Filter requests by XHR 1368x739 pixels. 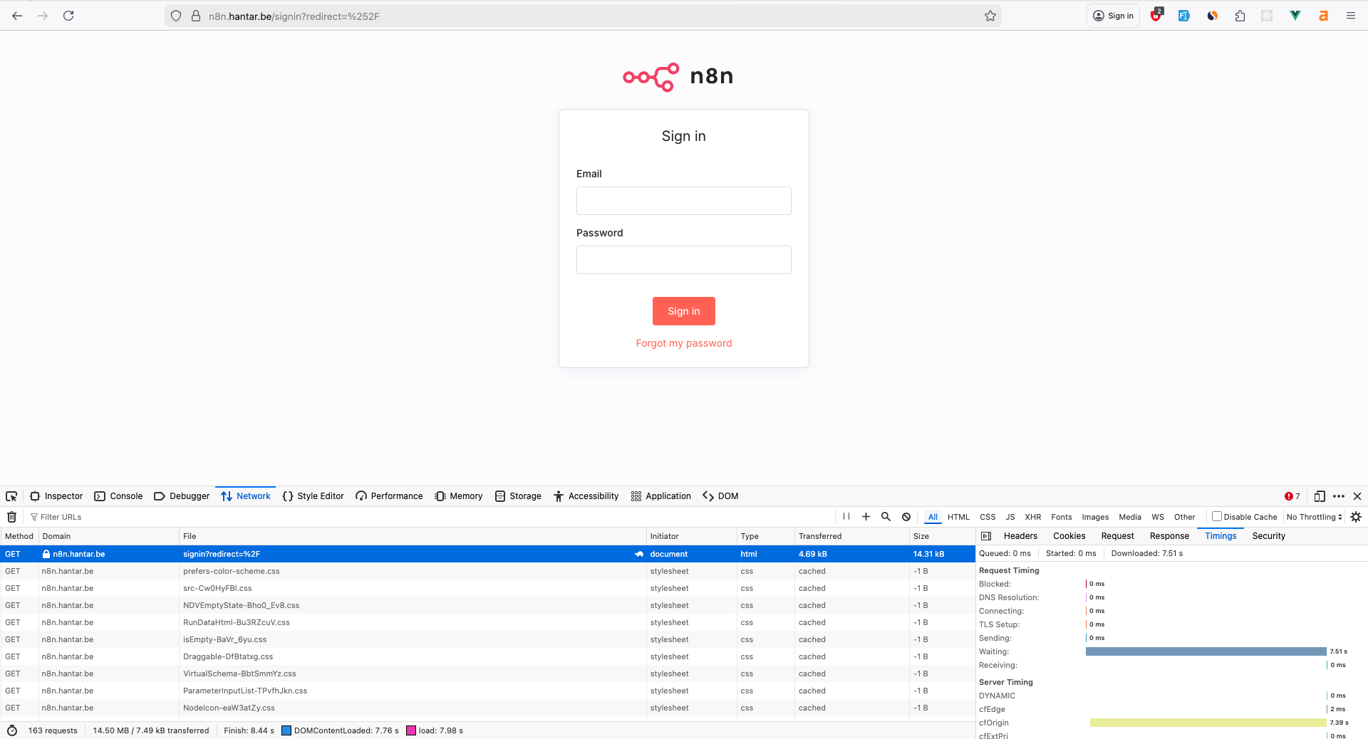(x=1033, y=517)
